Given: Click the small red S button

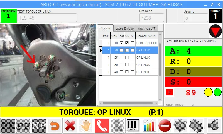Looking at the screenshot, I should click(169, 92).
